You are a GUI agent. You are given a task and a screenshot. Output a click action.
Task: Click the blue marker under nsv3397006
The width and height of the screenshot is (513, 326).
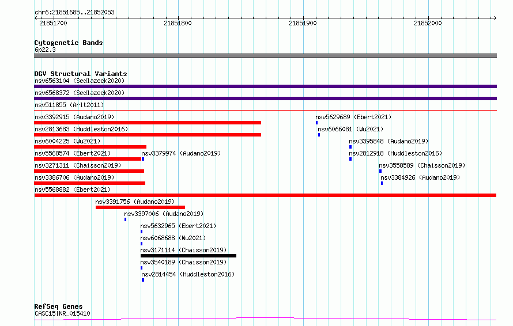[125, 219]
